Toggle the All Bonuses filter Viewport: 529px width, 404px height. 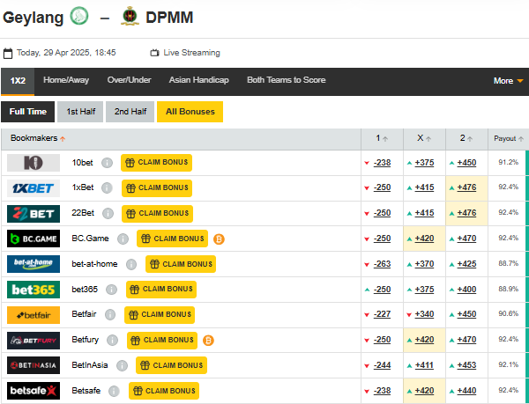(x=190, y=112)
